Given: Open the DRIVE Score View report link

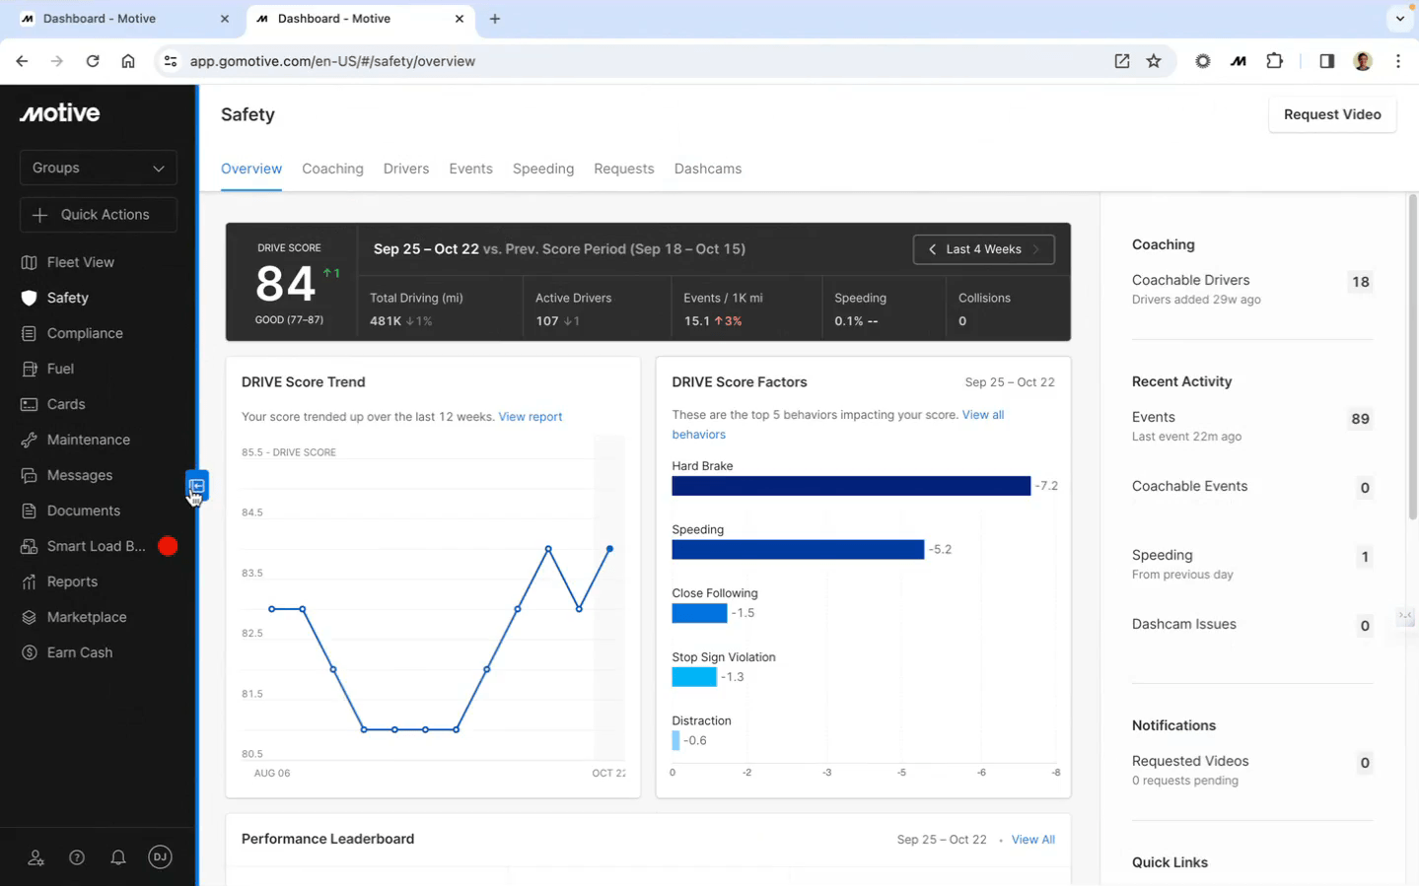Looking at the screenshot, I should [530, 416].
